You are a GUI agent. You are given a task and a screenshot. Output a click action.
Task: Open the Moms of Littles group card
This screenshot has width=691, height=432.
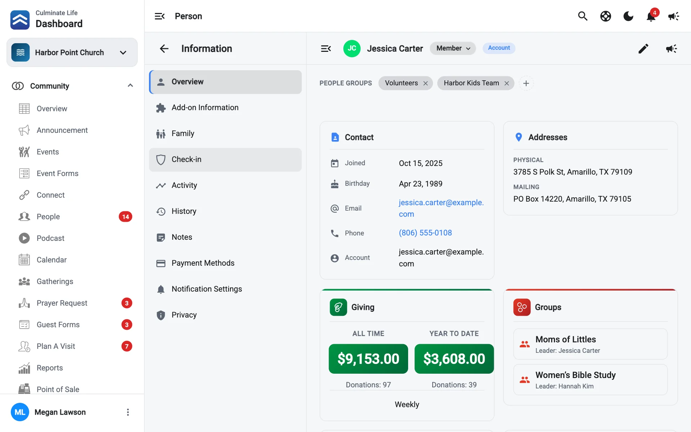(x=590, y=344)
